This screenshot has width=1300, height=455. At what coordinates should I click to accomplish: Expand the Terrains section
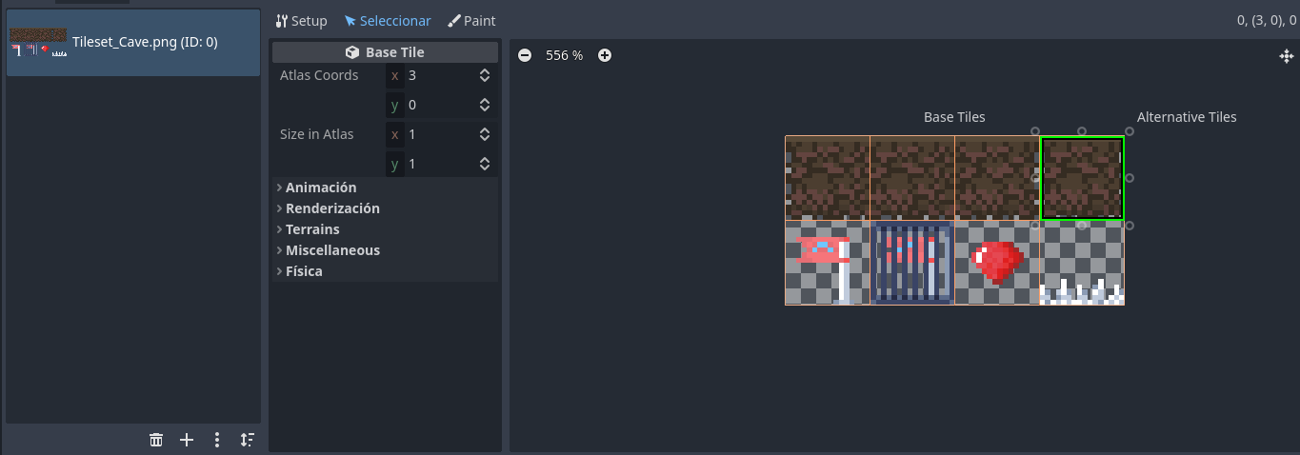point(385,229)
